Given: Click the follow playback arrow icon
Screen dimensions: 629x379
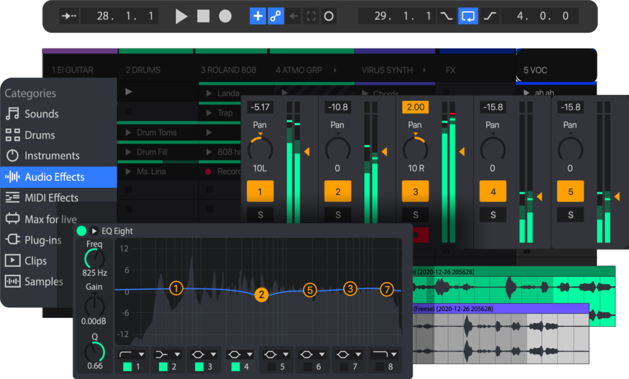Looking at the screenshot, I should [68, 17].
